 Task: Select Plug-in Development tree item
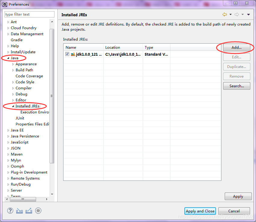29,172
